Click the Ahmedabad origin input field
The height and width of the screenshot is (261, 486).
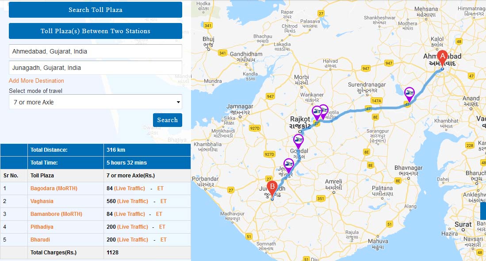click(x=96, y=51)
